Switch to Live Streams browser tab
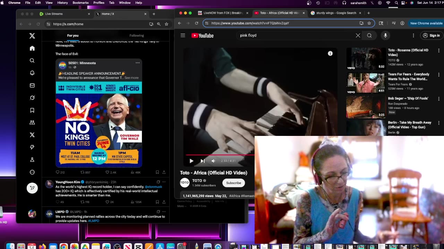This screenshot has height=249, width=444. coord(65,14)
